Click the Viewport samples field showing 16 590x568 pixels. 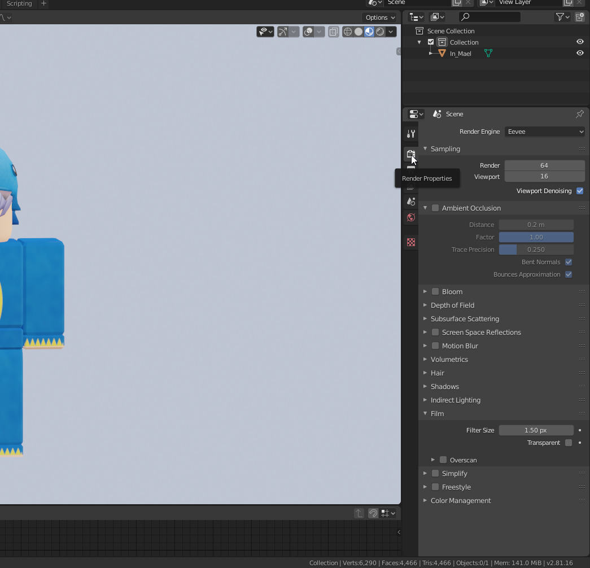pyautogui.click(x=544, y=176)
